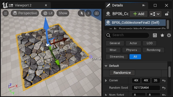
Task: Click the Corner Z value field
Action: pos(156,81)
